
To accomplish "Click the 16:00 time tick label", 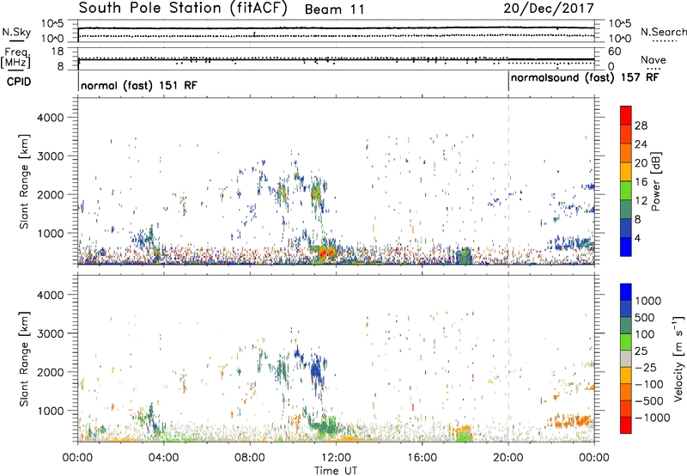I will (422, 458).
